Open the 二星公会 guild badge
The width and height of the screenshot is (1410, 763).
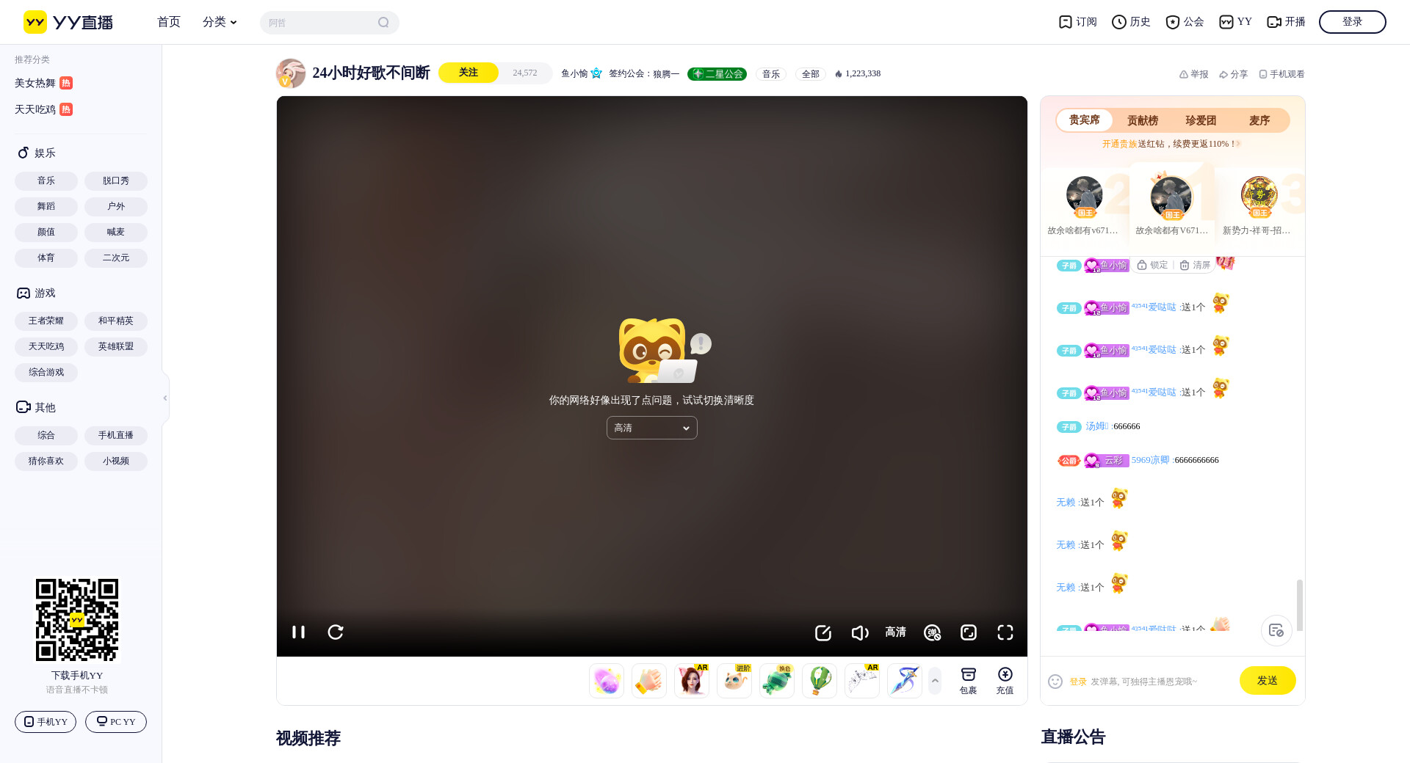(x=717, y=74)
